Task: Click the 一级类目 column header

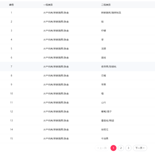Action: click(x=48, y=5)
